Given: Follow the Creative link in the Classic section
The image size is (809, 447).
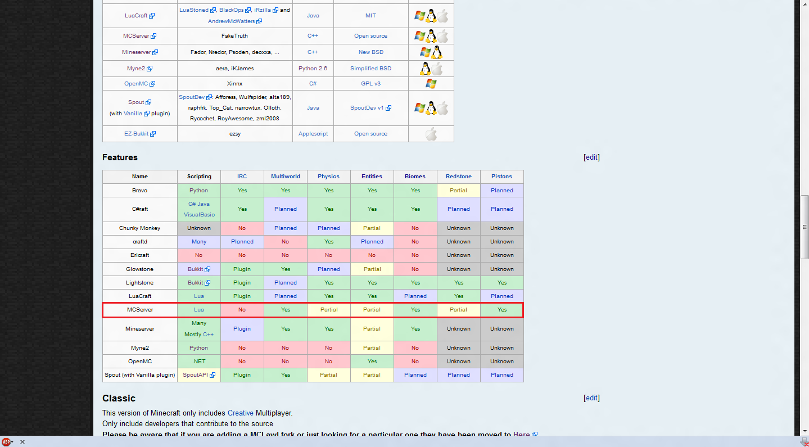Looking at the screenshot, I should 240,413.
